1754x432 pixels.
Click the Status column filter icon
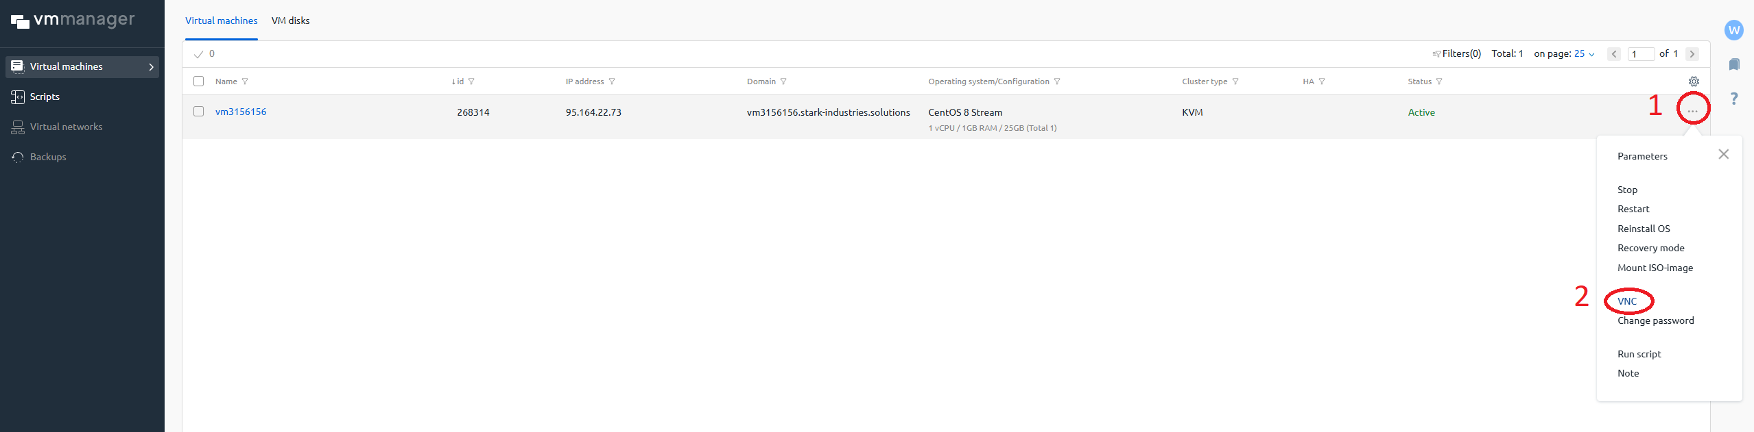click(1439, 81)
